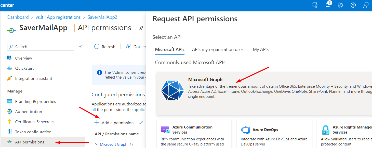Click the Commonly used Microsoft APIs label

click(190, 62)
